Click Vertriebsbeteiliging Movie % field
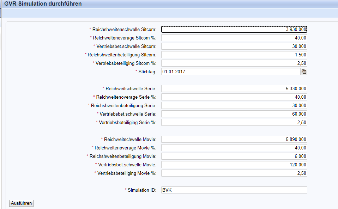 234,173
